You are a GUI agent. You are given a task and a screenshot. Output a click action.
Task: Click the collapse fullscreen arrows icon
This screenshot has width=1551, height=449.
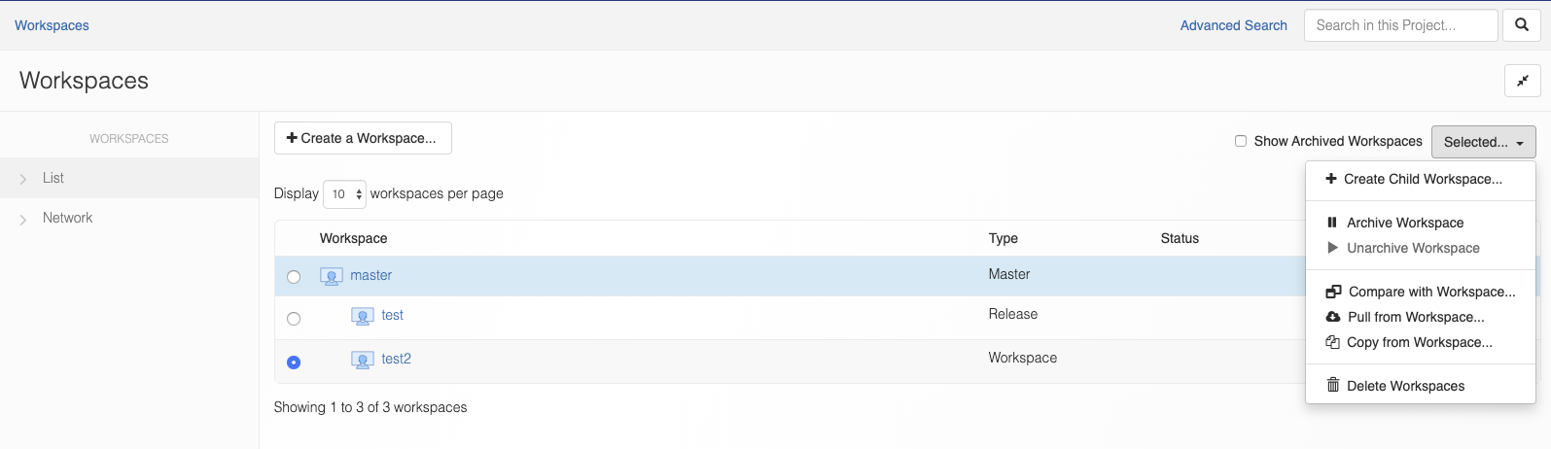point(1522,81)
